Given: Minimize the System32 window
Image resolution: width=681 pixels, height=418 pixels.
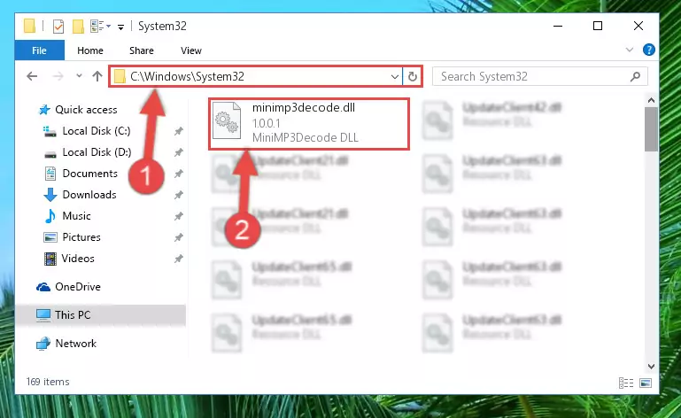Looking at the screenshot, I should tap(558, 26).
